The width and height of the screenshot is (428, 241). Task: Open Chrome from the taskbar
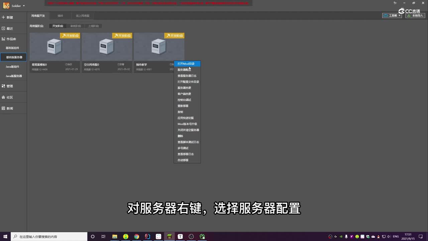pyautogui.click(x=136, y=236)
